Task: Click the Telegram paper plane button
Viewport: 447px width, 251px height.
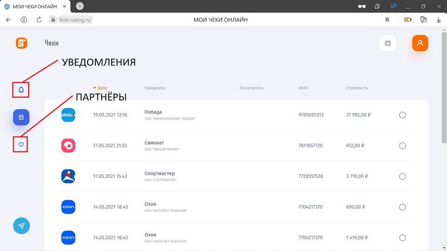Action: pos(21,225)
